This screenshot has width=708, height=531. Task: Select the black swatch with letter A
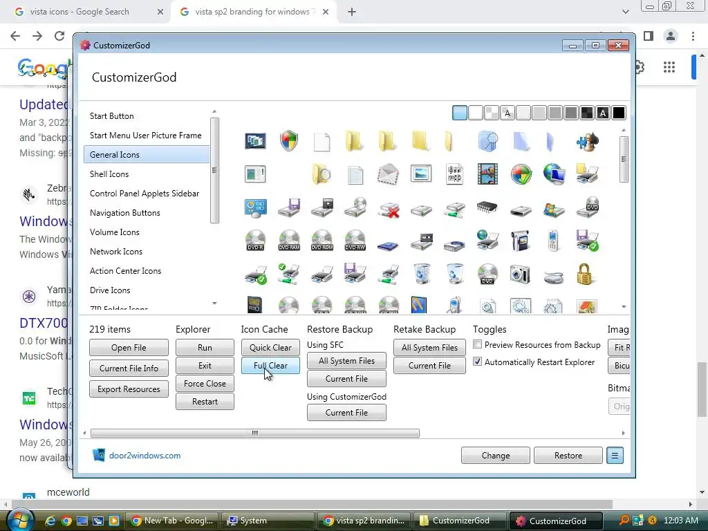[x=603, y=113]
